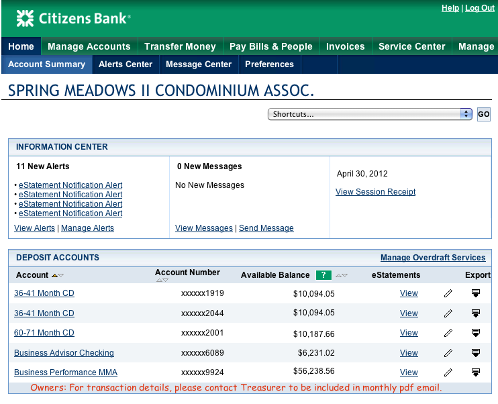Open the Transfer Money menu
498x404 pixels.
pyautogui.click(x=180, y=46)
